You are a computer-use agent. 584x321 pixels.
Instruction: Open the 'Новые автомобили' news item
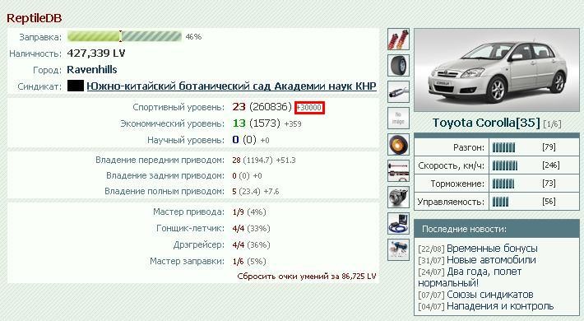click(491, 260)
